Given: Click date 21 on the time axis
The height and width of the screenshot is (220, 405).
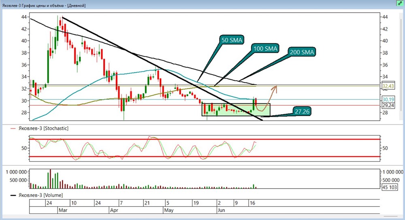Looking at the screenshot, I should click(147, 203).
